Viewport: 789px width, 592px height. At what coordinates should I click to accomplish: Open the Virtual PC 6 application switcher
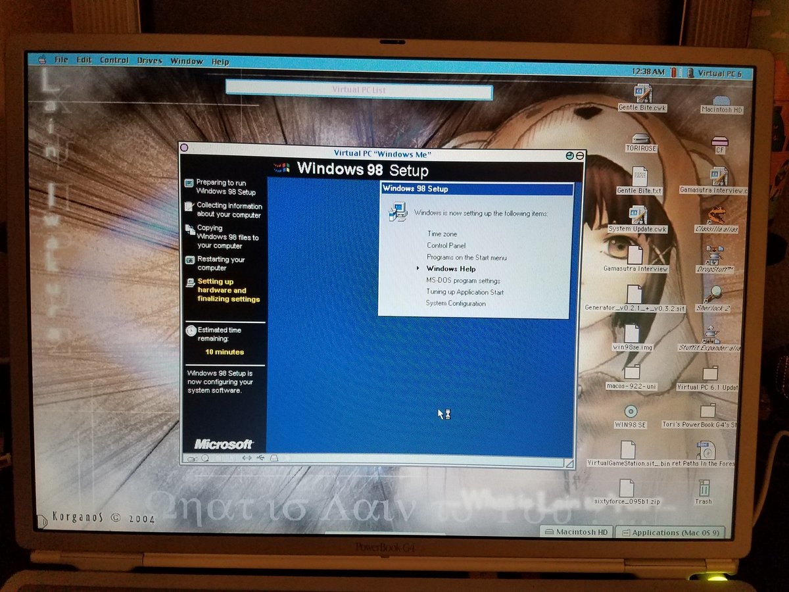tap(715, 73)
